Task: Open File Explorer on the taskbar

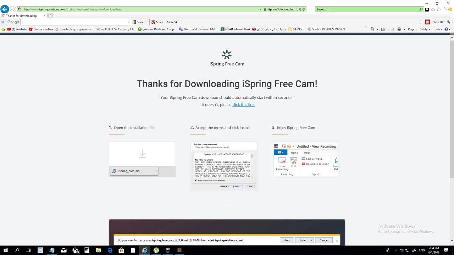Action: click(x=98, y=250)
